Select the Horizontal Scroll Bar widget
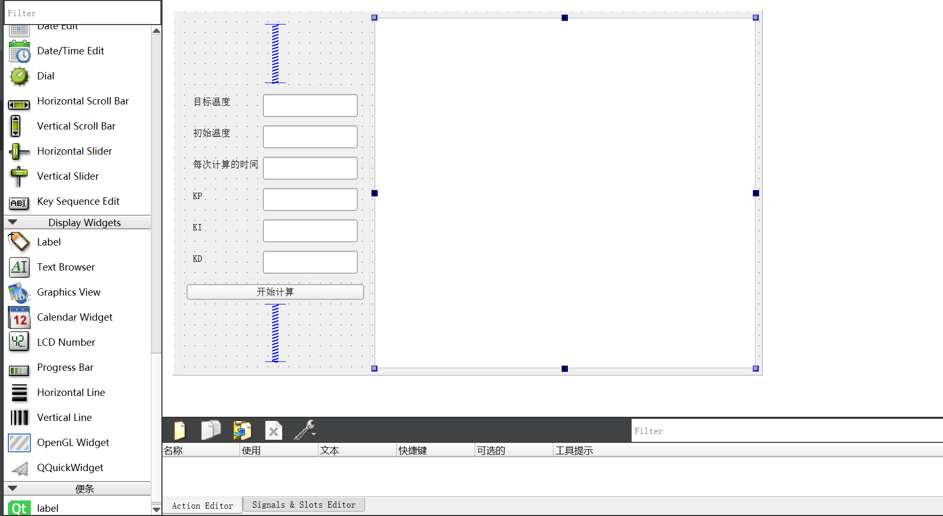Image resolution: width=943 pixels, height=516 pixels. coord(83,101)
